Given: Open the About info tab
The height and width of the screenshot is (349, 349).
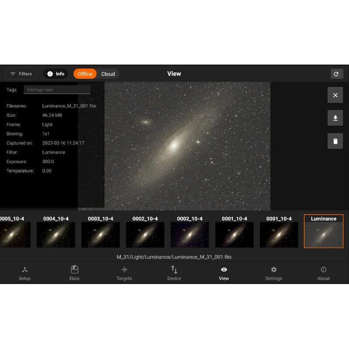Looking at the screenshot, I should [x=323, y=274].
